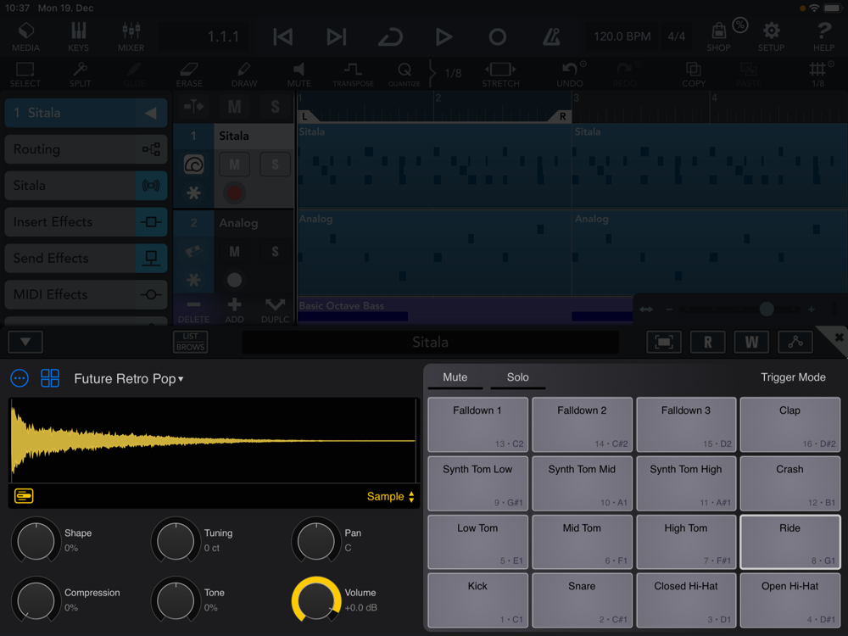Open the grid settings showing 1/8
This screenshot has width=848, height=636.
818,75
